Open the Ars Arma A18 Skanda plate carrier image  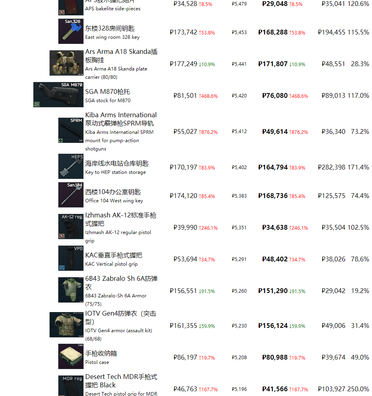66,63
